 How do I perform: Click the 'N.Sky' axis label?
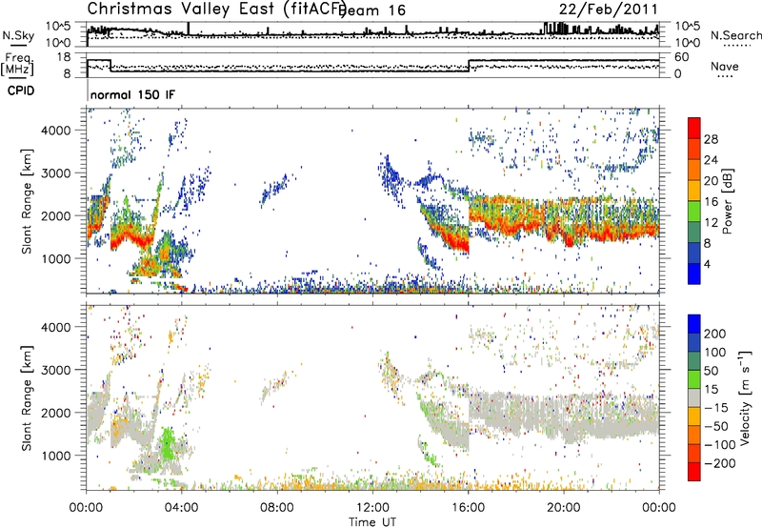18,35
